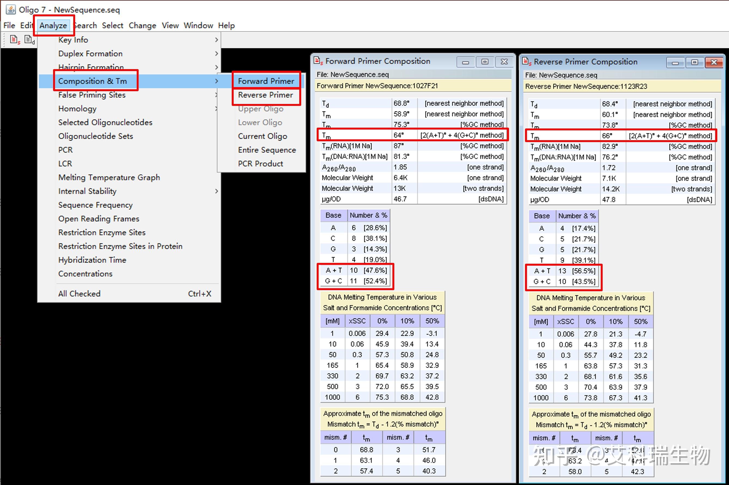Screen dimensions: 729x485
Task: Open Melting Temperature Graph
Action: tap(129, 177)
